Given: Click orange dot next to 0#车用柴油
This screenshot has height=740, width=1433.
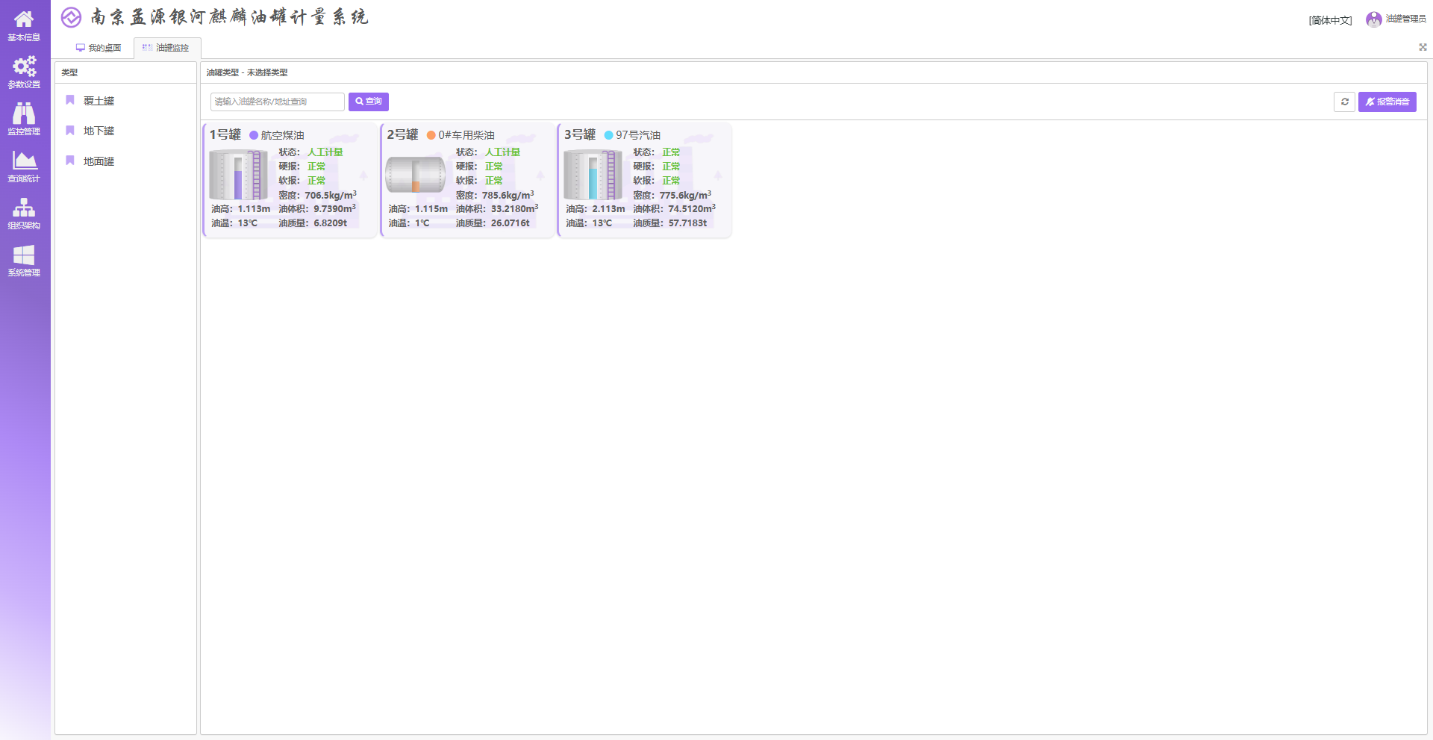Looking at the screenshot, I should click(431, 135).
